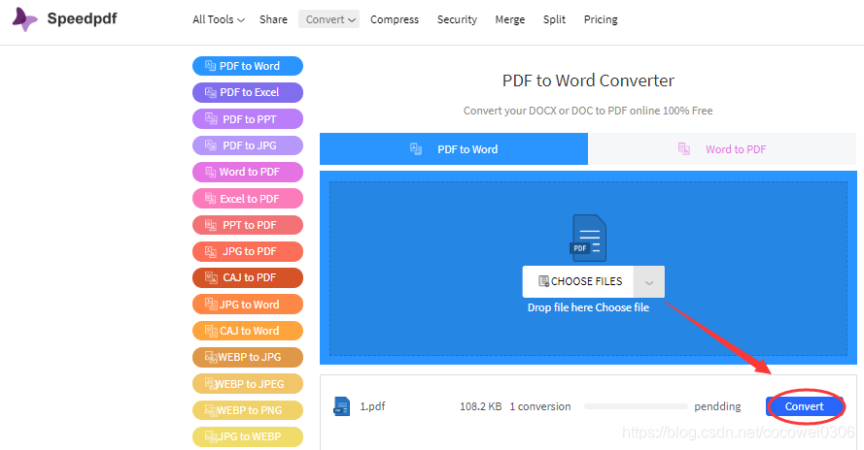
Task: Click the icon on Word to PDF sidebar button
Action: [x=211, y=172]
